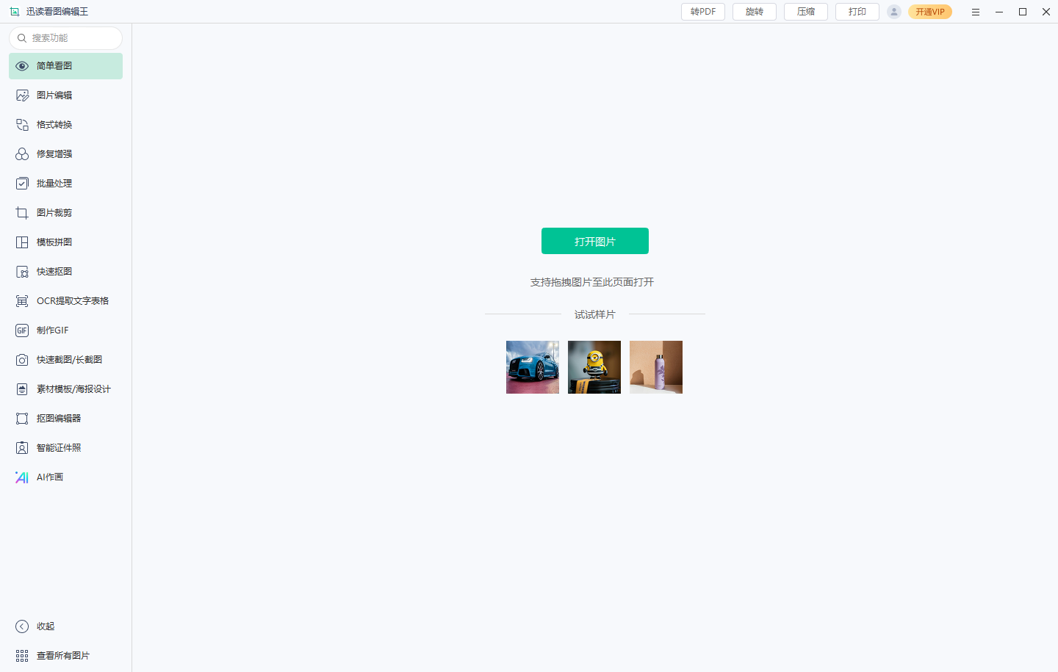
Task: Collapse the sidebar with 收起
Action: (35, 626)
